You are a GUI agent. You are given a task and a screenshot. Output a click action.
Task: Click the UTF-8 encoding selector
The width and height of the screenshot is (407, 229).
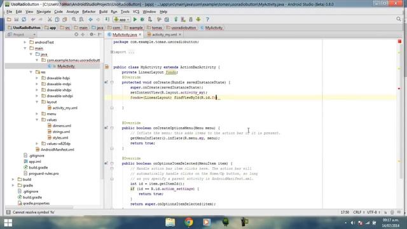(x=373, y=212)
